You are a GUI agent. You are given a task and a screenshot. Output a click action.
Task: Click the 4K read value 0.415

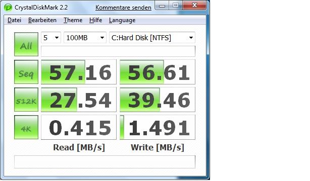(x=79, y=127)
